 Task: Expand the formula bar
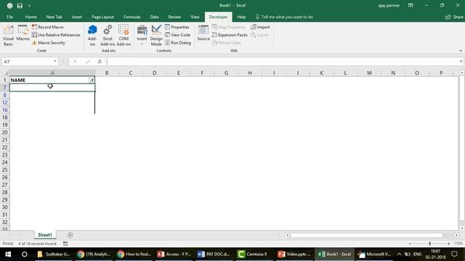point(461,61)
